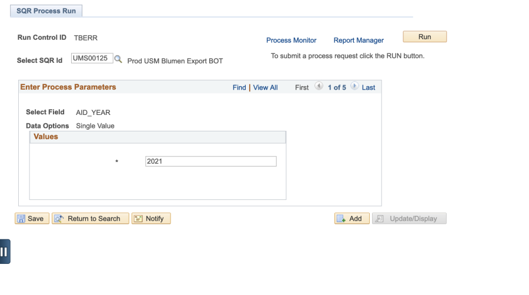Jump to the Last parameter row
This screenshot has height=295, width=529.
369,87
